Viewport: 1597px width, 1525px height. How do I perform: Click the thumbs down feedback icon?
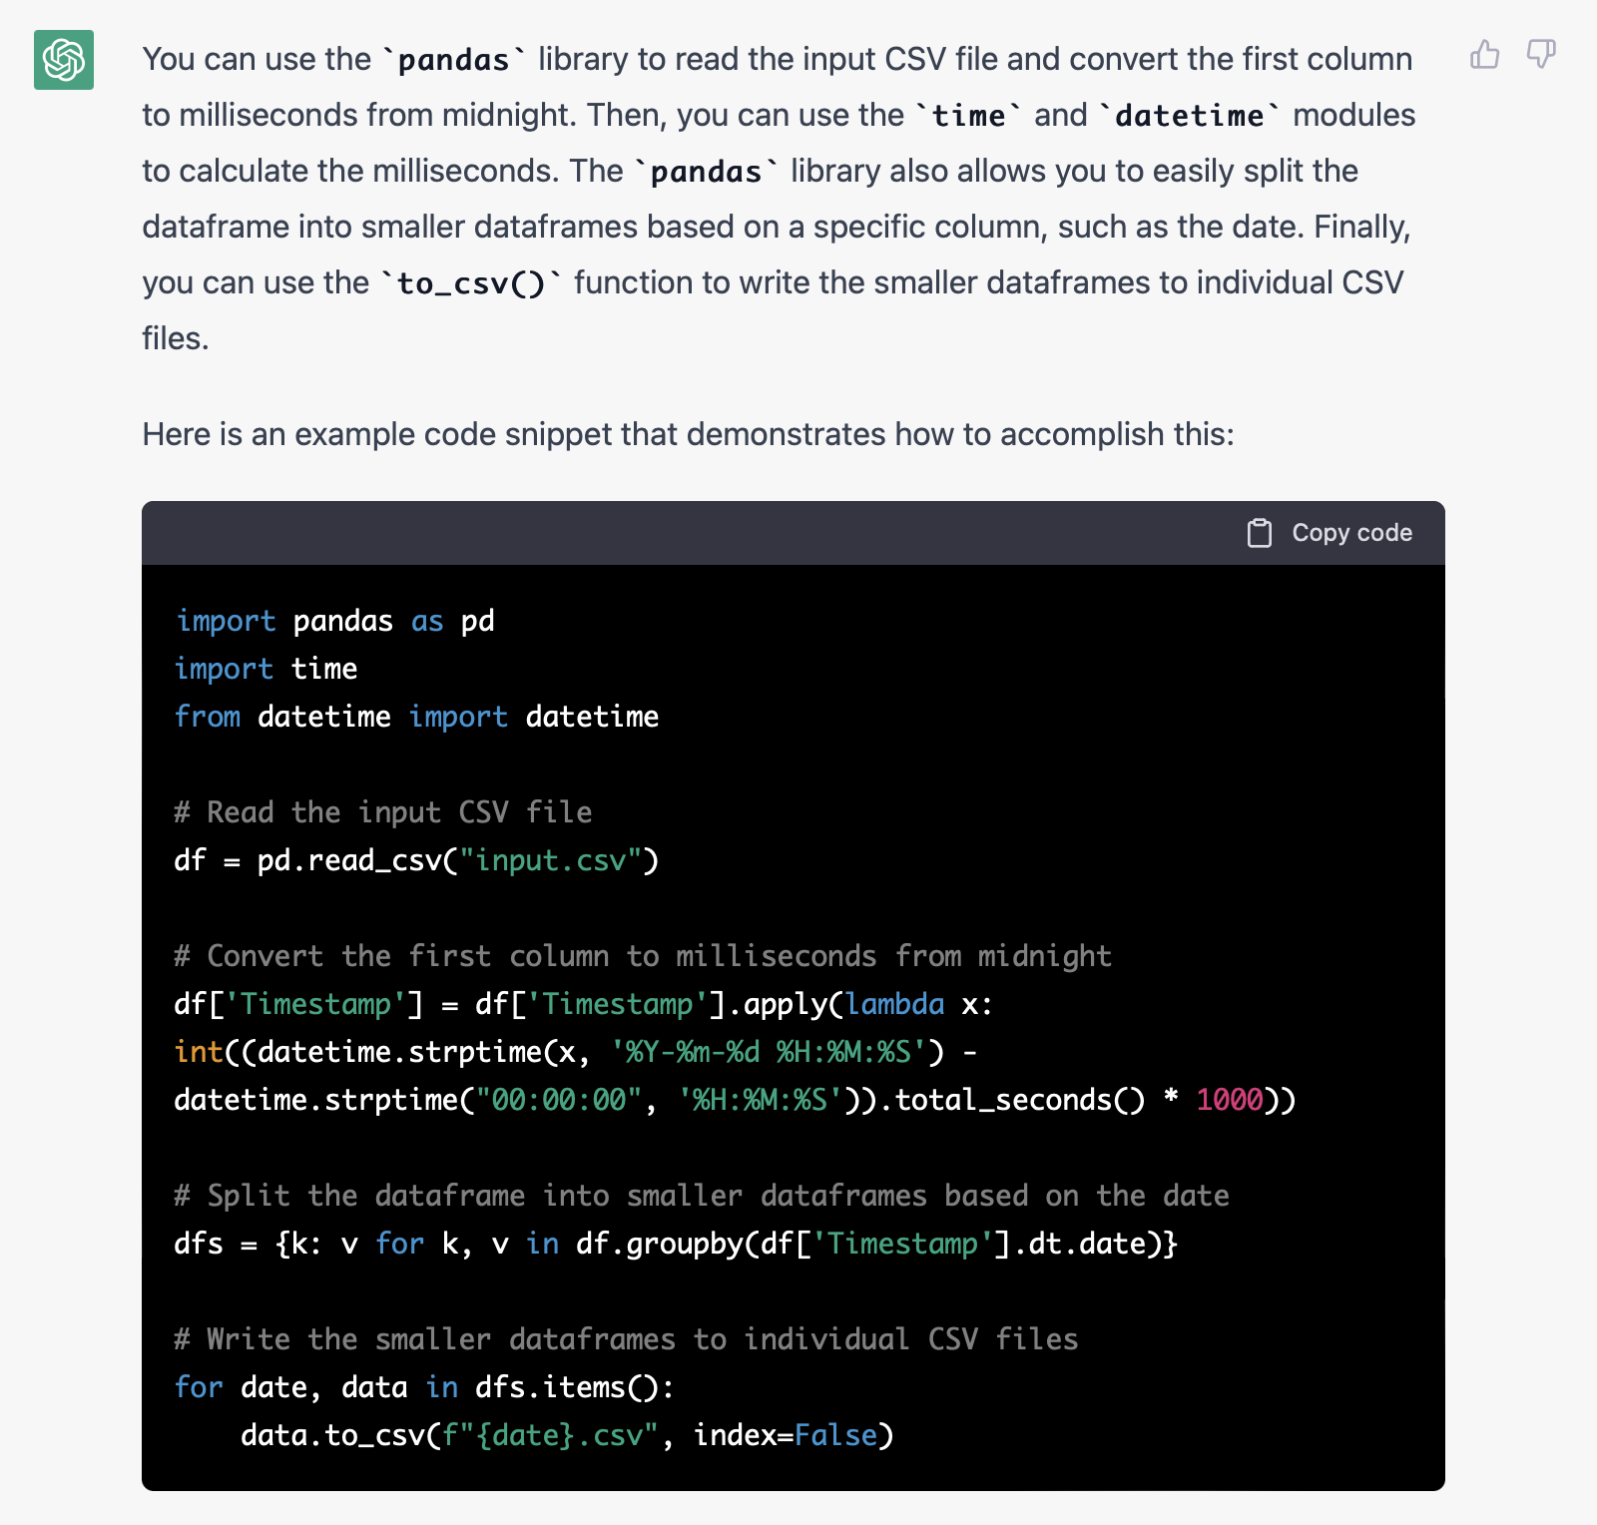coord(1541,54)
